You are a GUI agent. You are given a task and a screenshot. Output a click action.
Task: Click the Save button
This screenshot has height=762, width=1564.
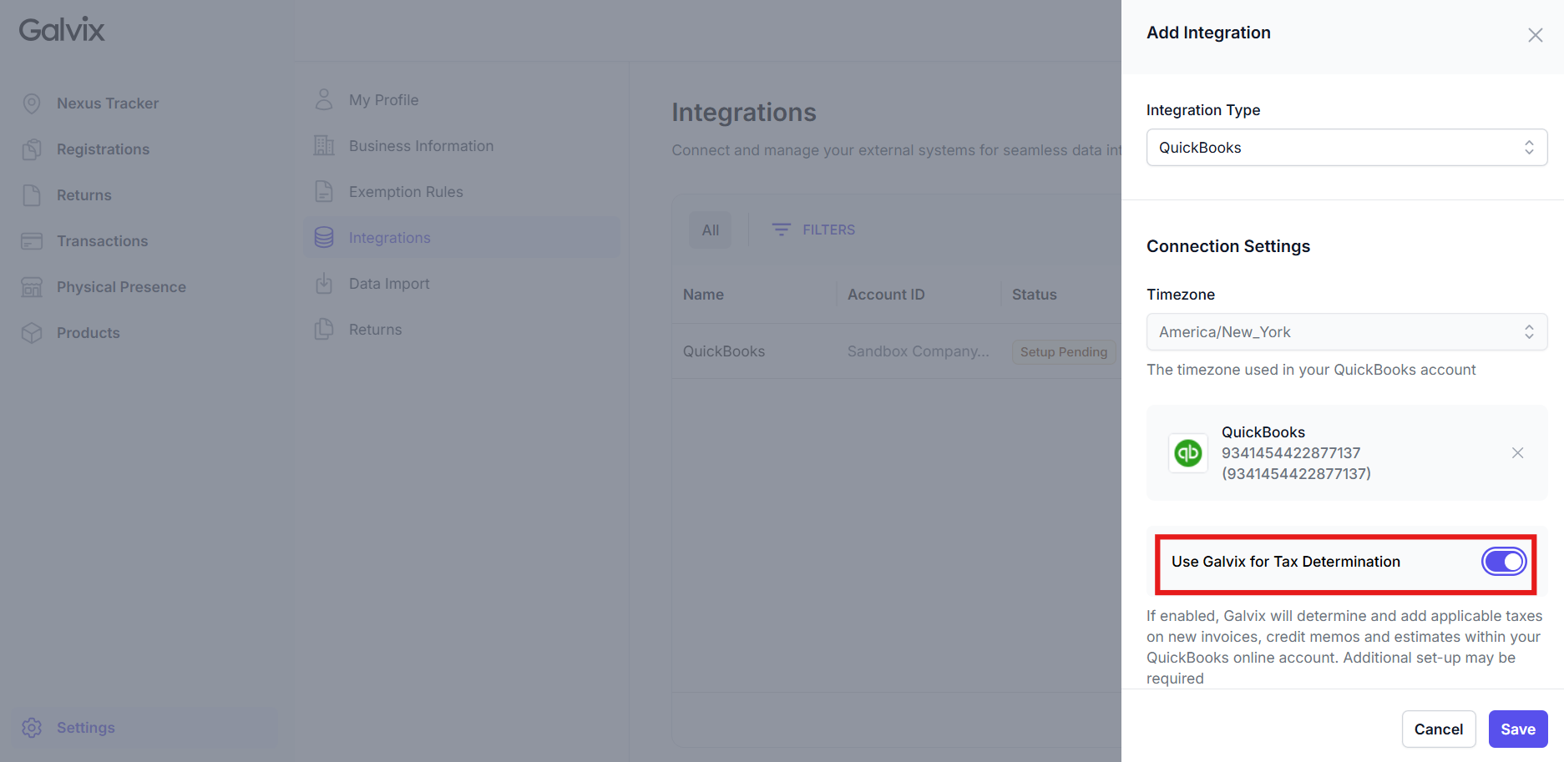1518,729
